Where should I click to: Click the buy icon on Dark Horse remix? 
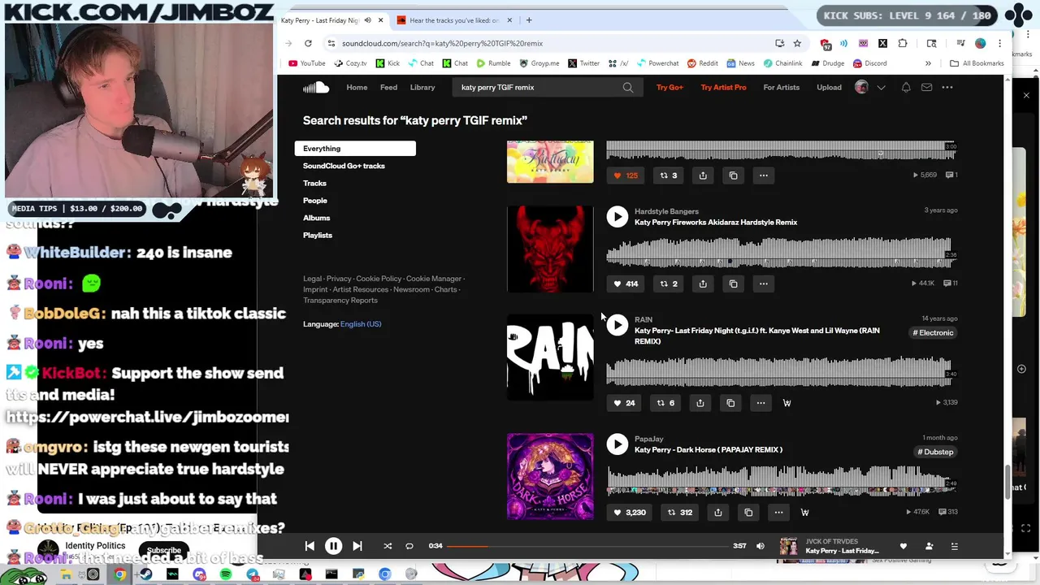pyautogui.click(x=804, y=512)
